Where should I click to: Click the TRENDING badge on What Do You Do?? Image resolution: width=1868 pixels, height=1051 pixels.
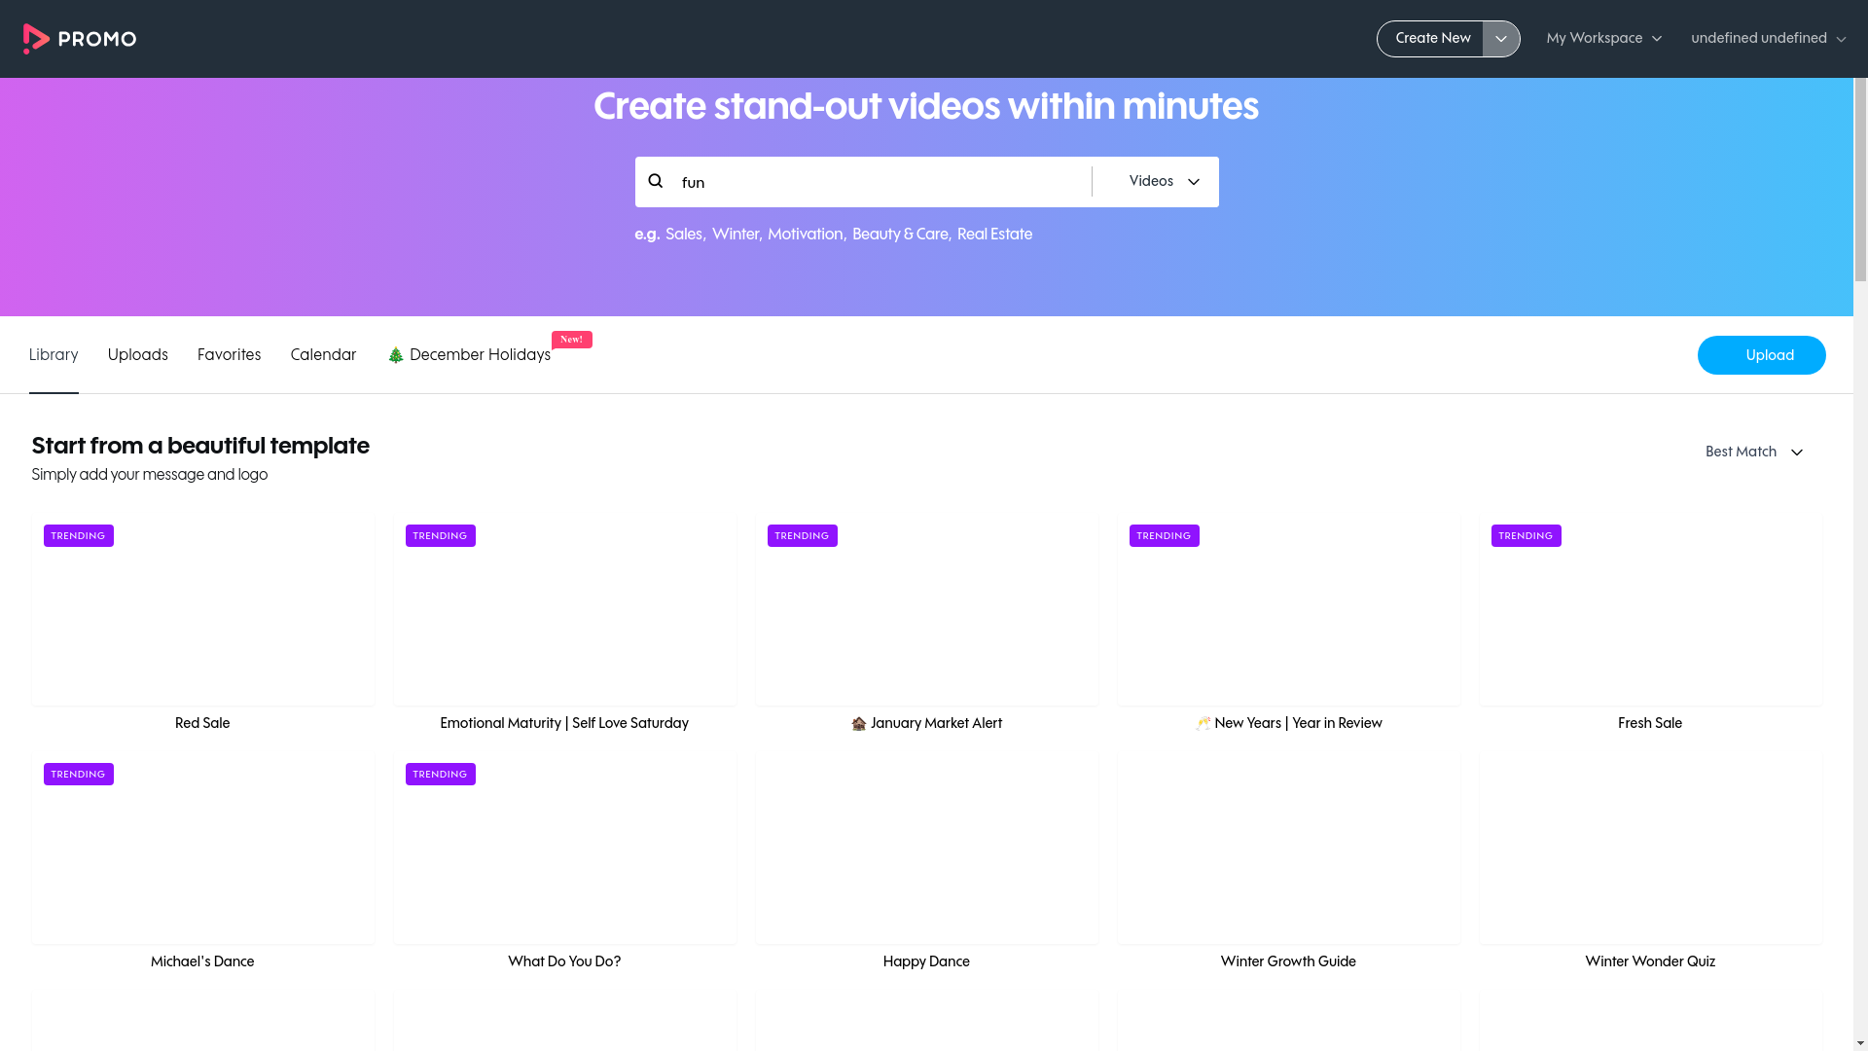coord(441,775)
